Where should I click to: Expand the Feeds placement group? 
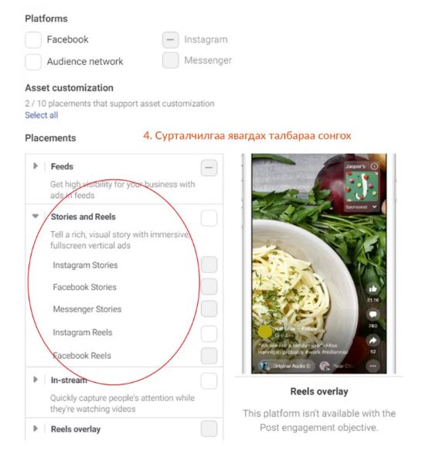(x=36, y=166)
